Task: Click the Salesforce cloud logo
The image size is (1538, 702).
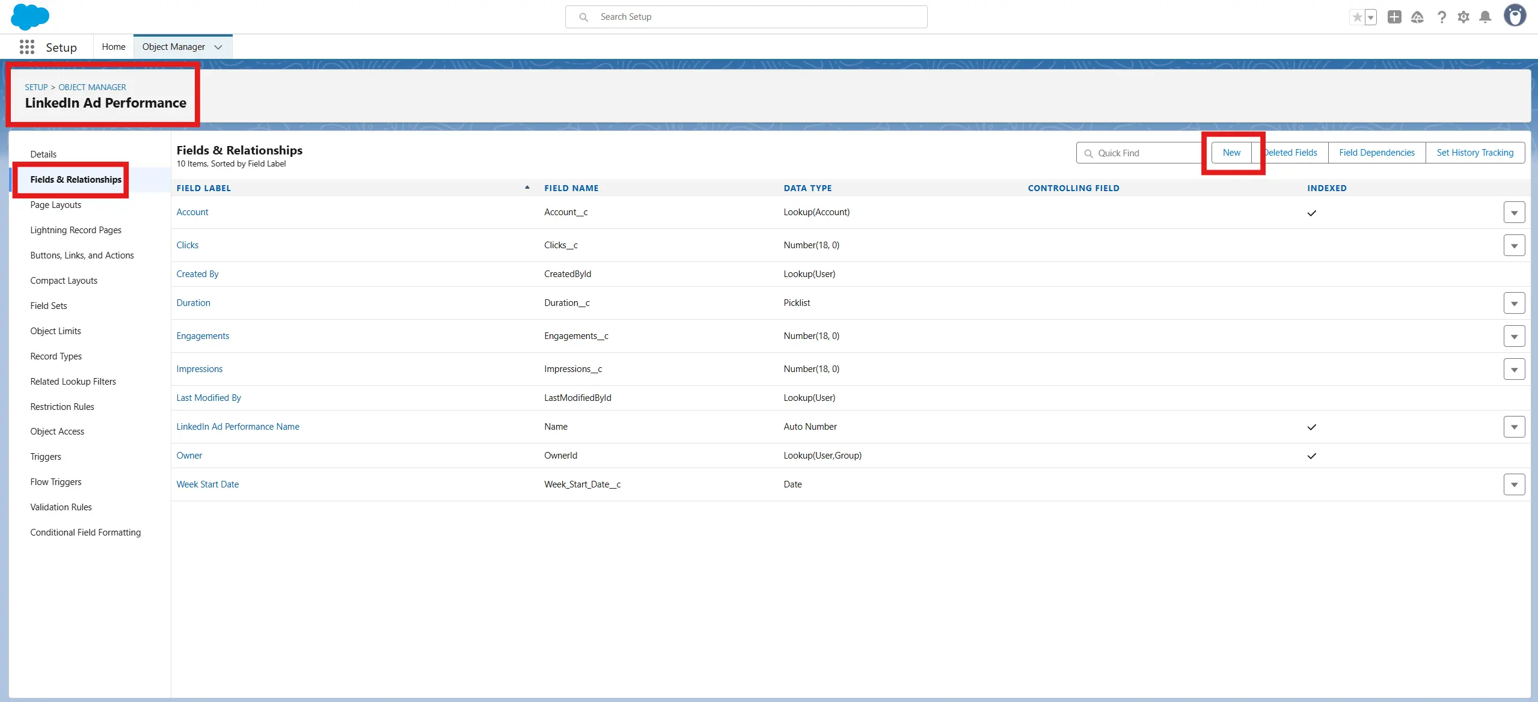Action: (x=30, y=17)
